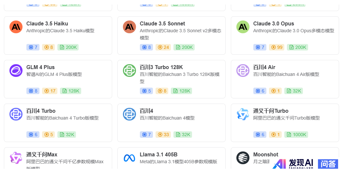343x172 pixels.
Task: Click the Claude 3.5 Haiku logo icon
Action: pyautogui.click(x=16, y=27)
